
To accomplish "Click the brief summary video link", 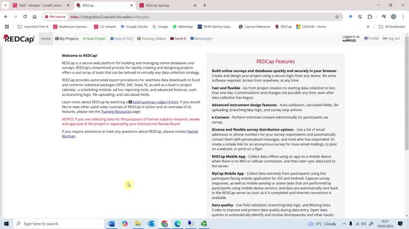I will (x=155, y=102).
